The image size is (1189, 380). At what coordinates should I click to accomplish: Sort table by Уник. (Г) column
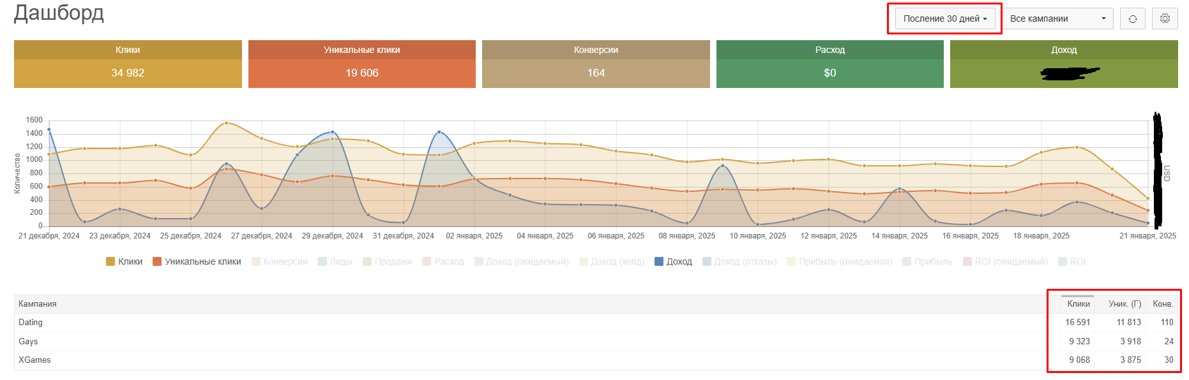(1125, 303)
